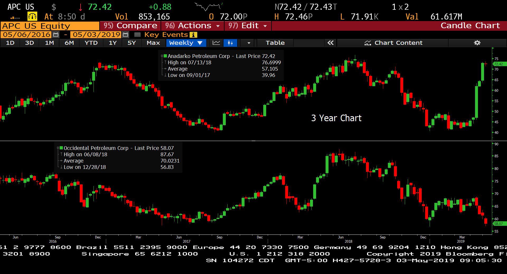The width and height of the screenshot is (507, 274).
Task: Click the panel divider handle between charts
Action: (x=253, y=141)
